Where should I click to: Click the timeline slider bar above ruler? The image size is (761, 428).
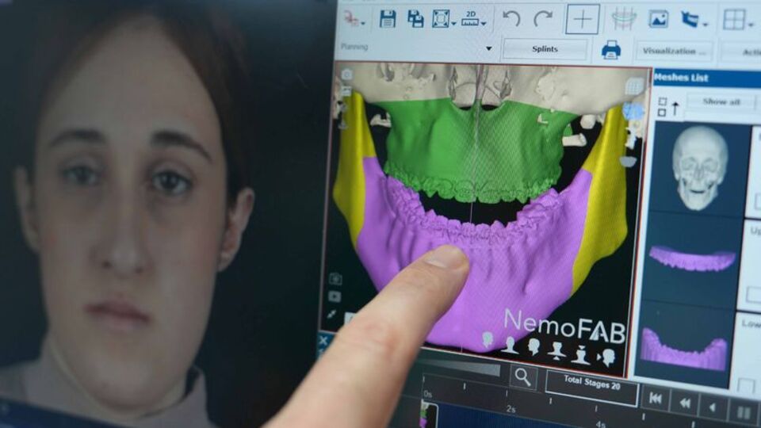pos(461,369)
